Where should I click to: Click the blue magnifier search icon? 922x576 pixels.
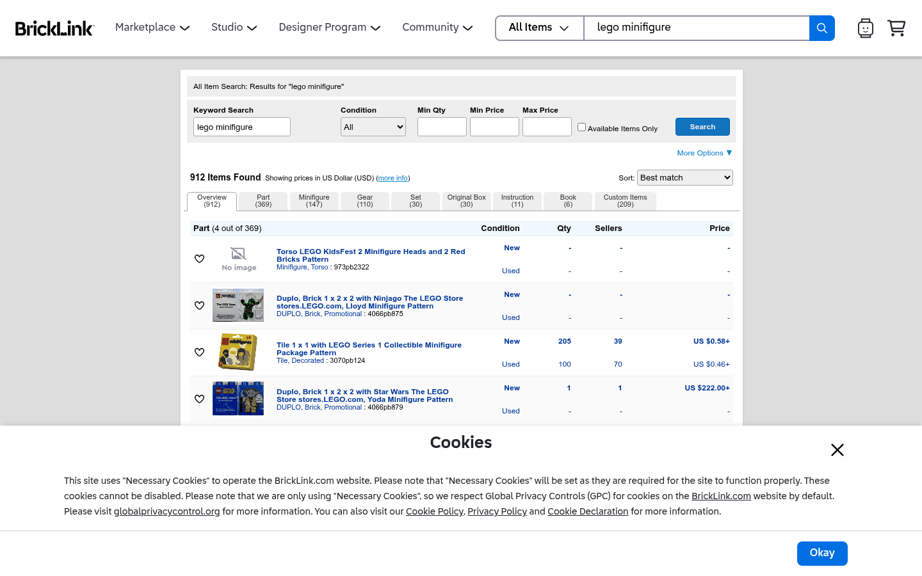click(822, 28)
